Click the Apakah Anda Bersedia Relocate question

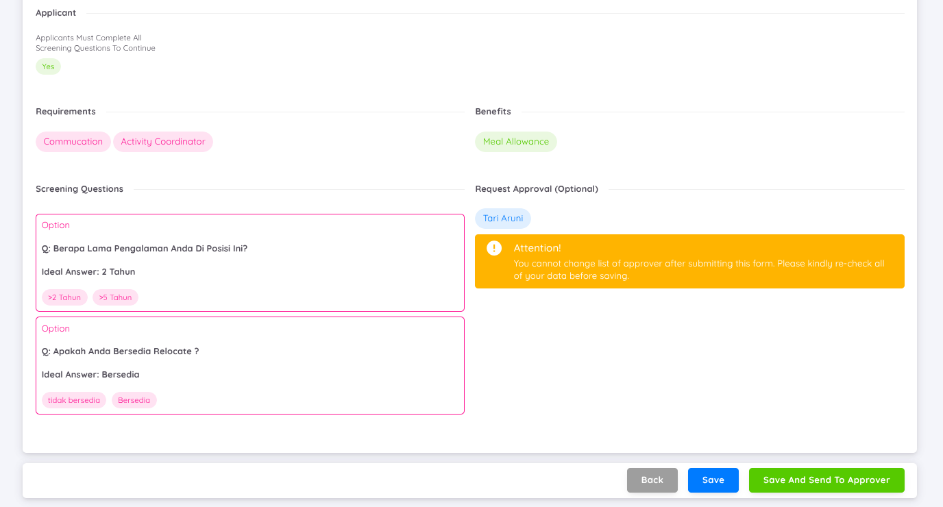[121, 351]
